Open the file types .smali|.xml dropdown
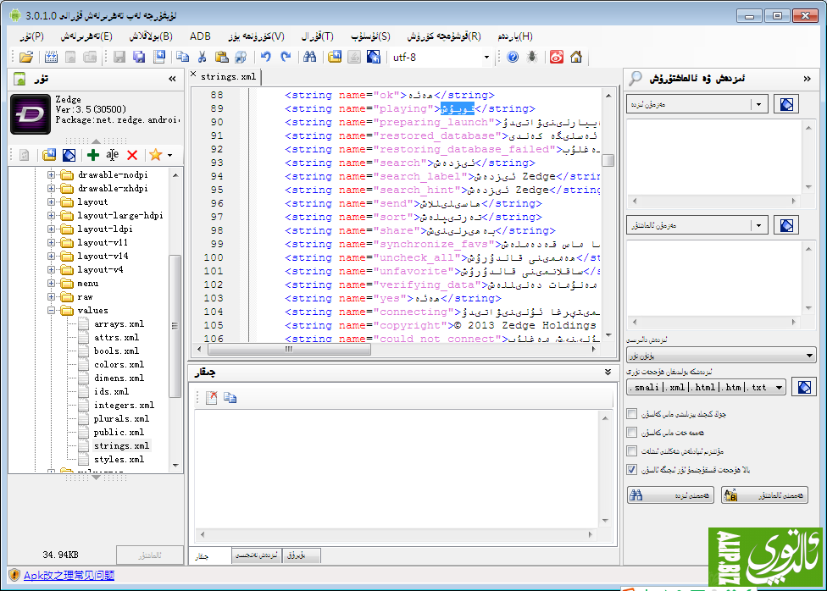 [779, 388]
